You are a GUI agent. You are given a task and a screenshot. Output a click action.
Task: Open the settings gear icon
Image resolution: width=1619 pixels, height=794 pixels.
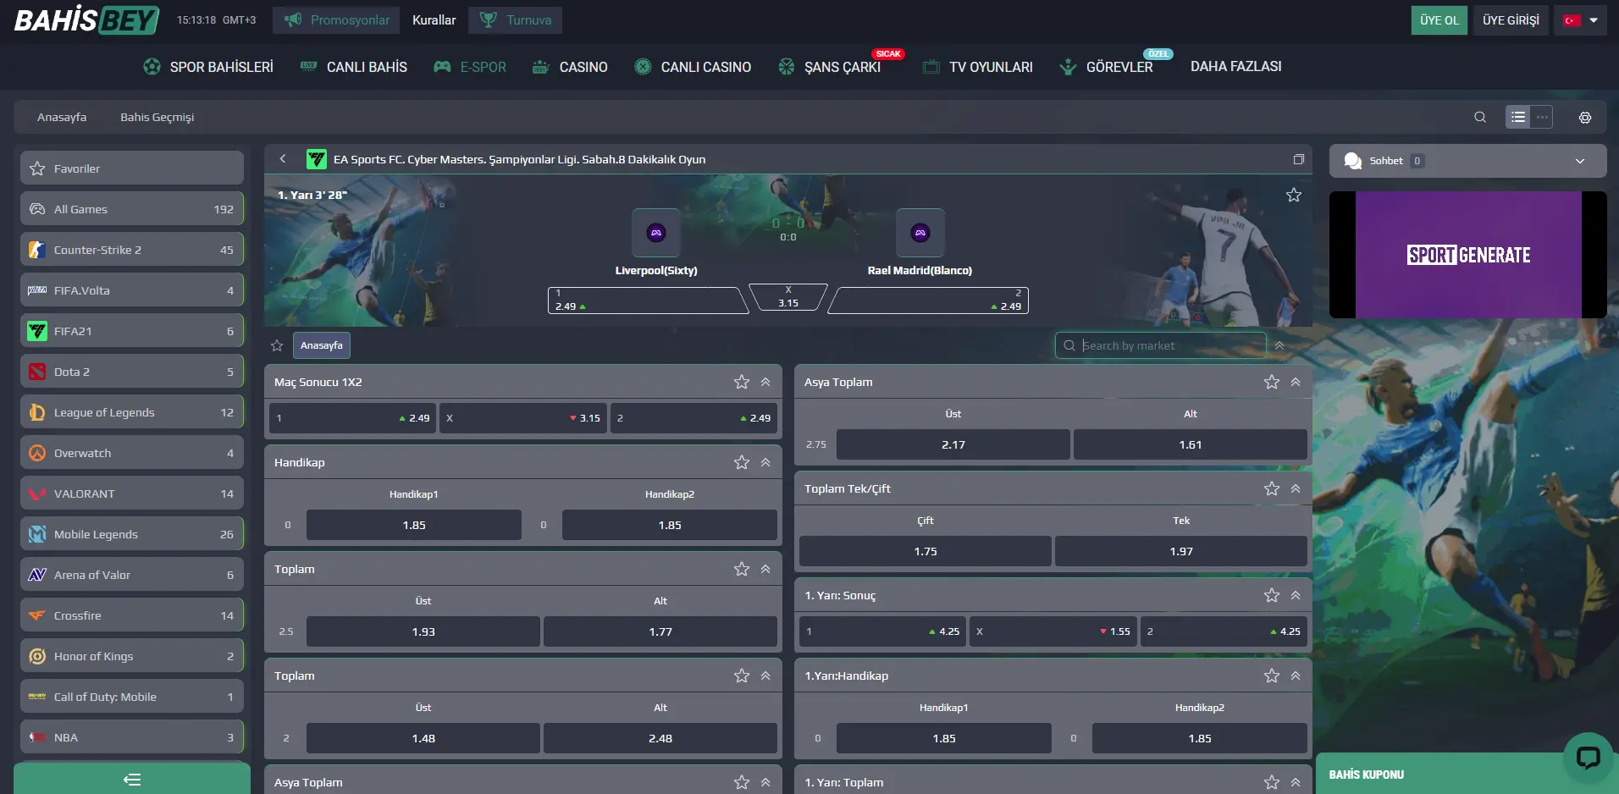(1585, 118)
